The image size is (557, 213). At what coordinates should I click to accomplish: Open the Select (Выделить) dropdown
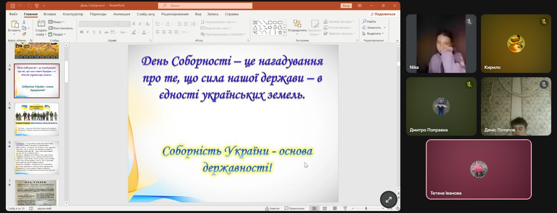pyautogui.click(x=373, y=33)
